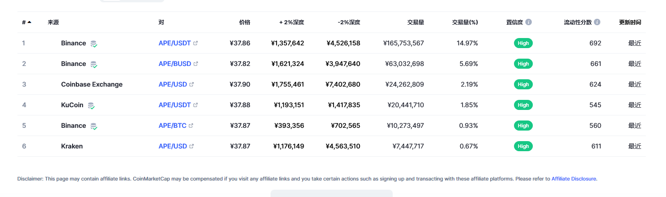Open external link icon next to APE/BTC

coord(191,126)
